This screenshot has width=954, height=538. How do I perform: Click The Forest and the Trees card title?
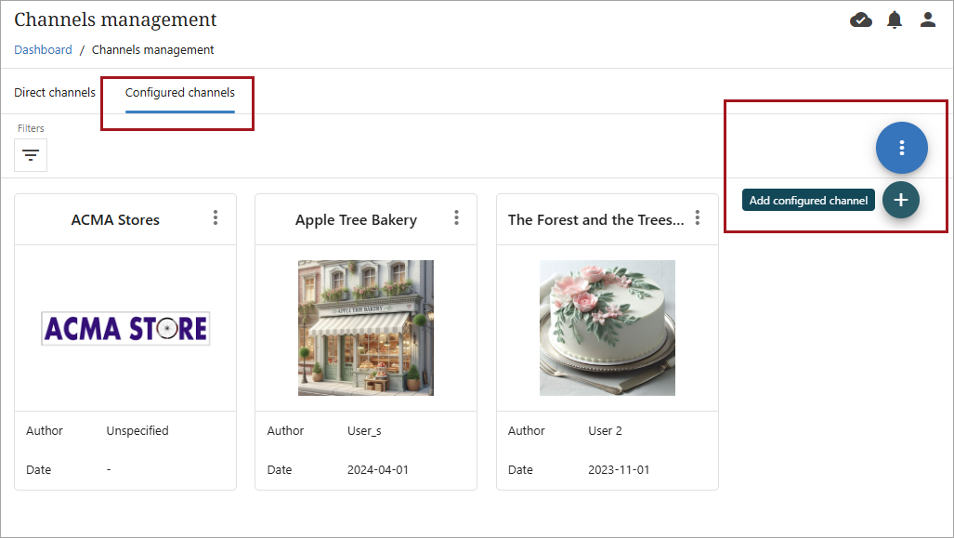[x=595, y=220]
